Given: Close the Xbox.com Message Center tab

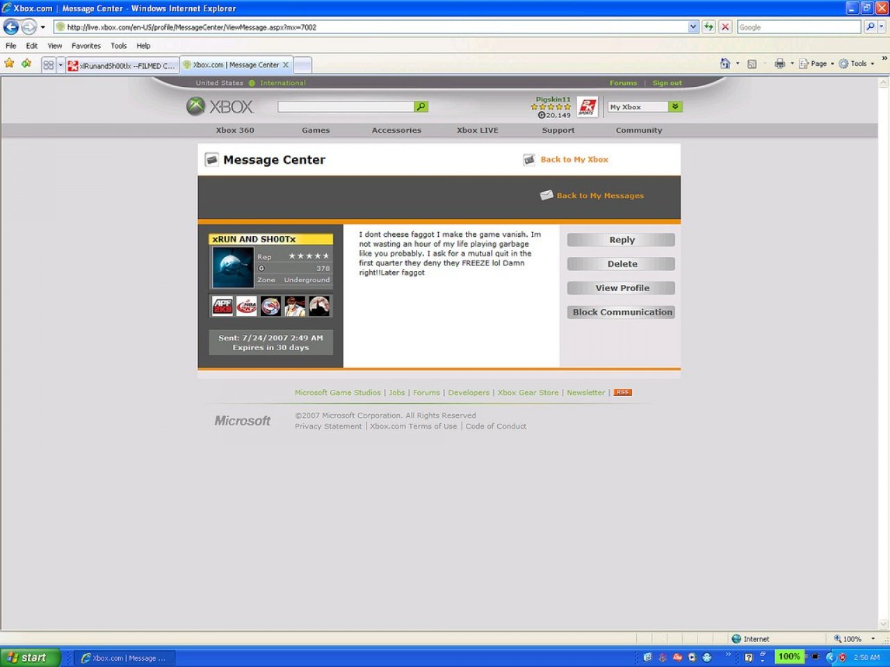Looking at the screenshot, I should (285, 65).
